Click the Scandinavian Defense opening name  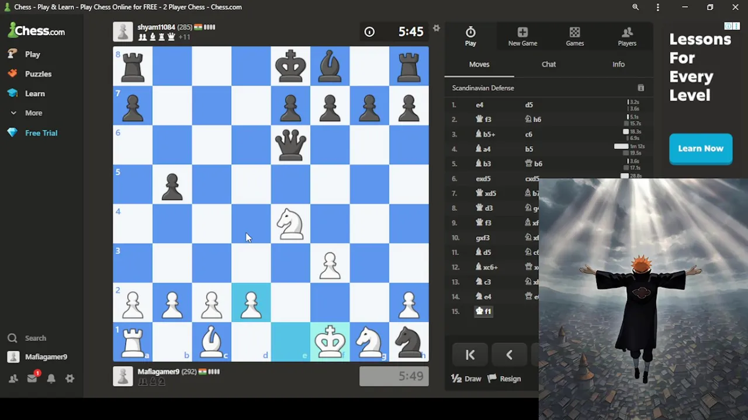(x=483, y=88)
